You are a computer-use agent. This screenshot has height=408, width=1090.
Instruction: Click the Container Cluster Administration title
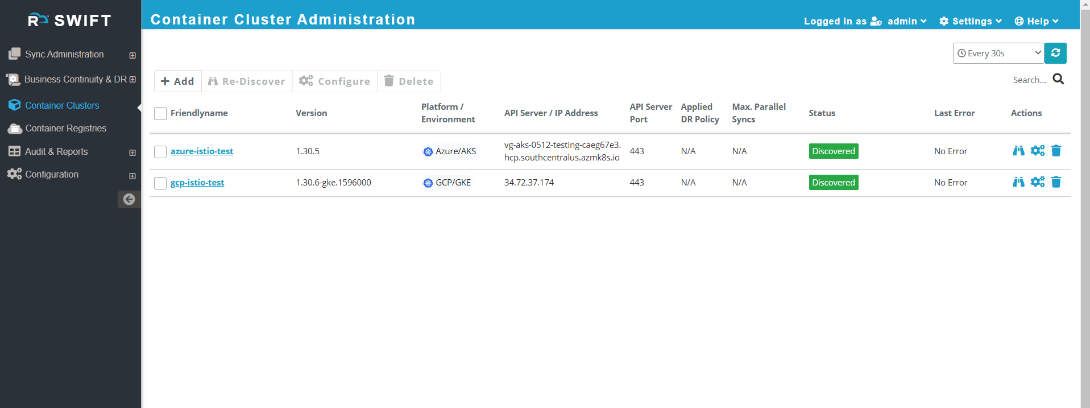(x=283, y=19)
